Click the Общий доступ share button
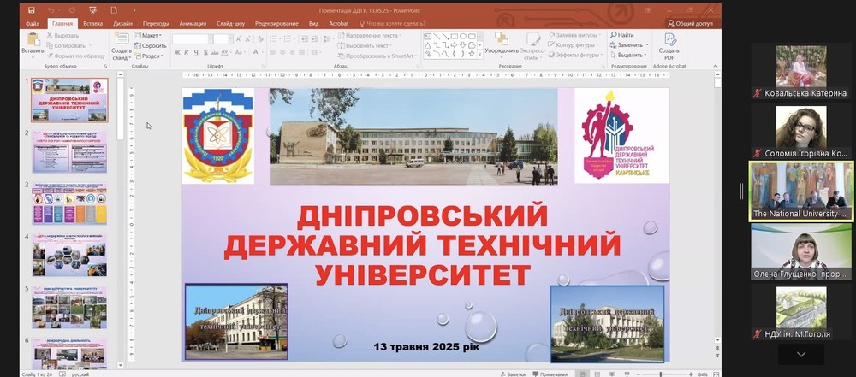Screen dimensions: 856x377 [x=690, y=23]
